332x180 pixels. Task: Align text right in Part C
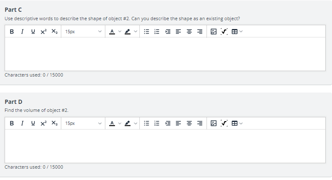coord(200,32)
